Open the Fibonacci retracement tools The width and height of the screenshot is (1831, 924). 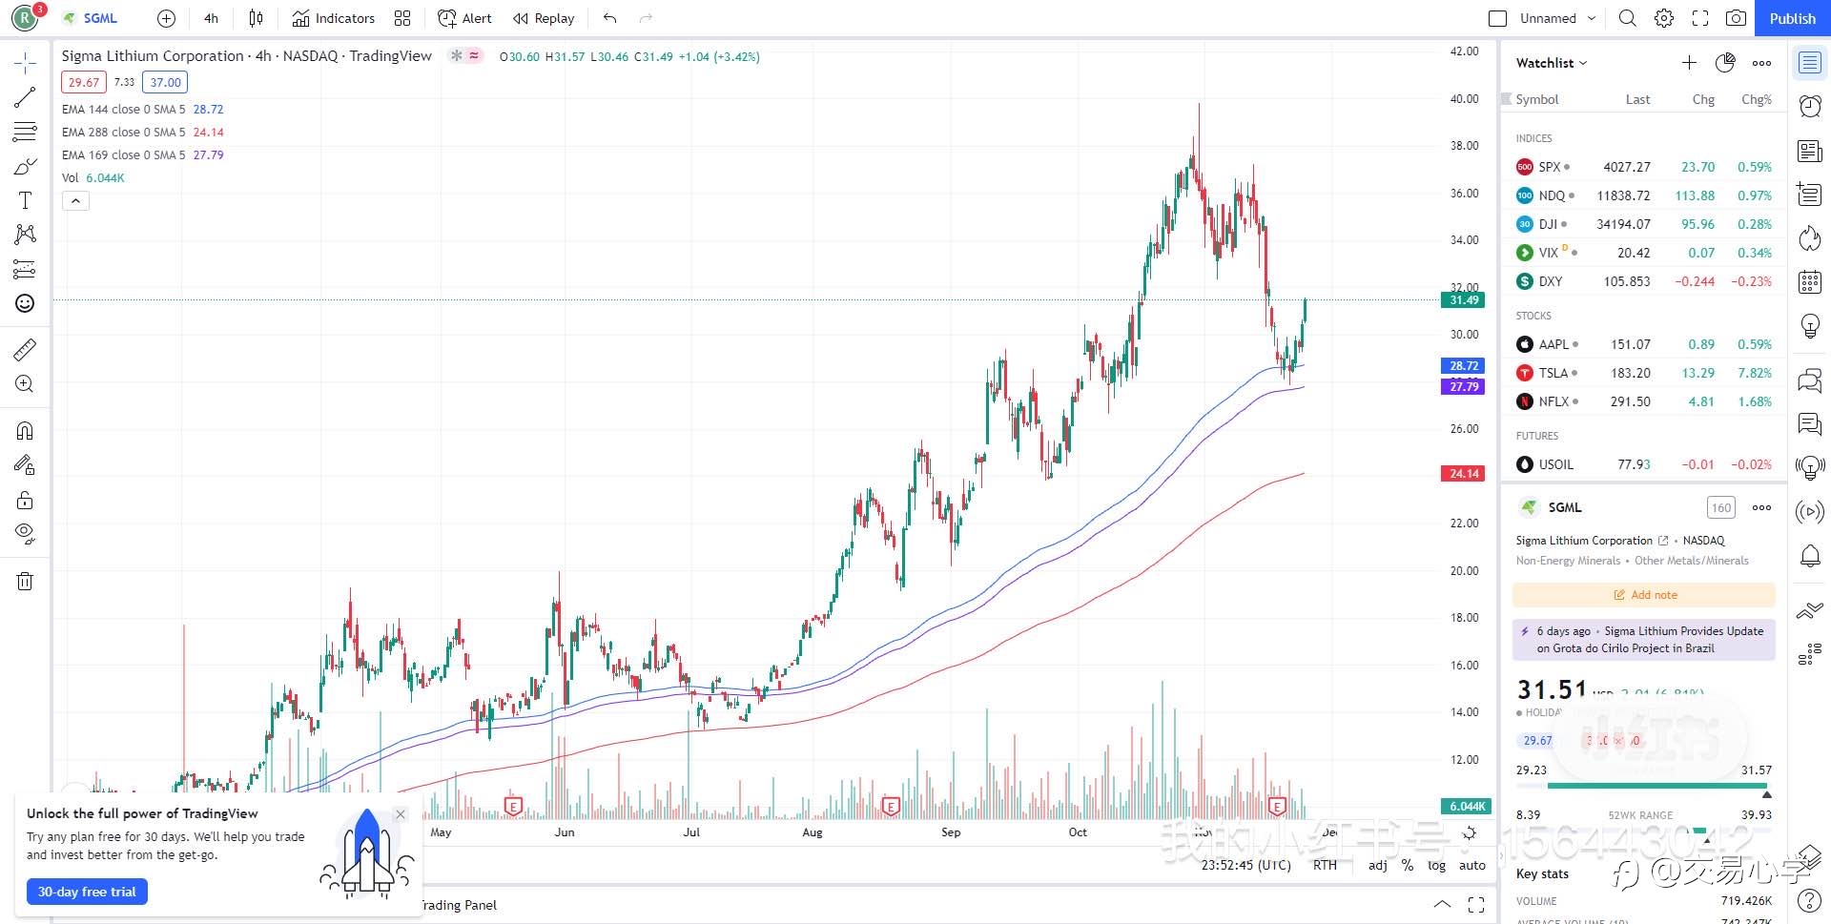pyautogui.click(x=25, y=132)
